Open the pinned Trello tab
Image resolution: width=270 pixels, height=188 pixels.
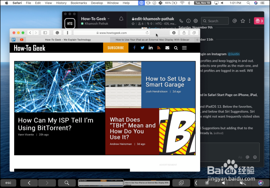(14, 40)
